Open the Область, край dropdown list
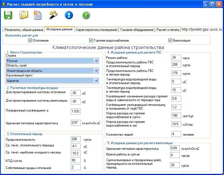The image size is (224, 175). 97,71
